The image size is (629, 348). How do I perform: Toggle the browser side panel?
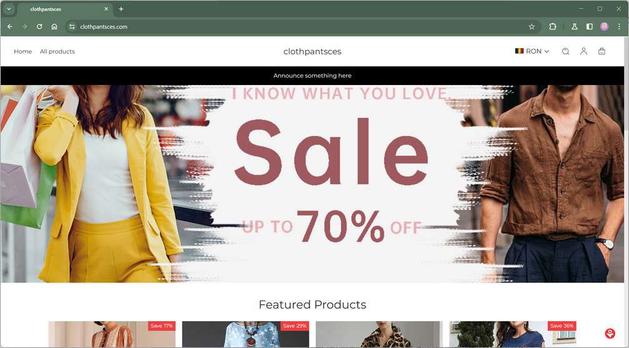(589, 26)
